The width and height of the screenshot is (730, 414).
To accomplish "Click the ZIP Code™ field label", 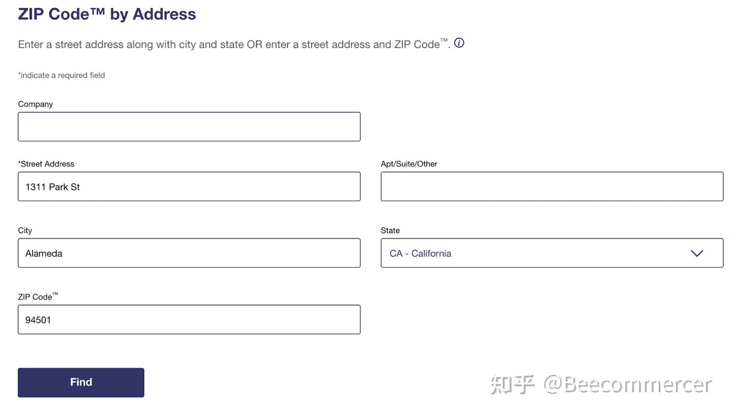I will pos(38,297).
